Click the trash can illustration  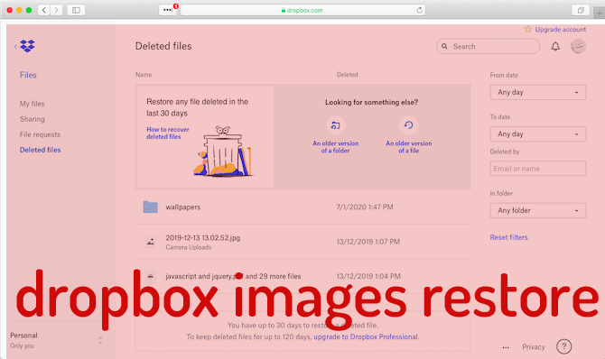tap(223, 152)
